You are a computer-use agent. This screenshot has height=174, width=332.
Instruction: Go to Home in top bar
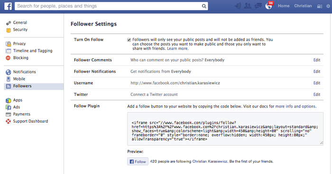284,6
